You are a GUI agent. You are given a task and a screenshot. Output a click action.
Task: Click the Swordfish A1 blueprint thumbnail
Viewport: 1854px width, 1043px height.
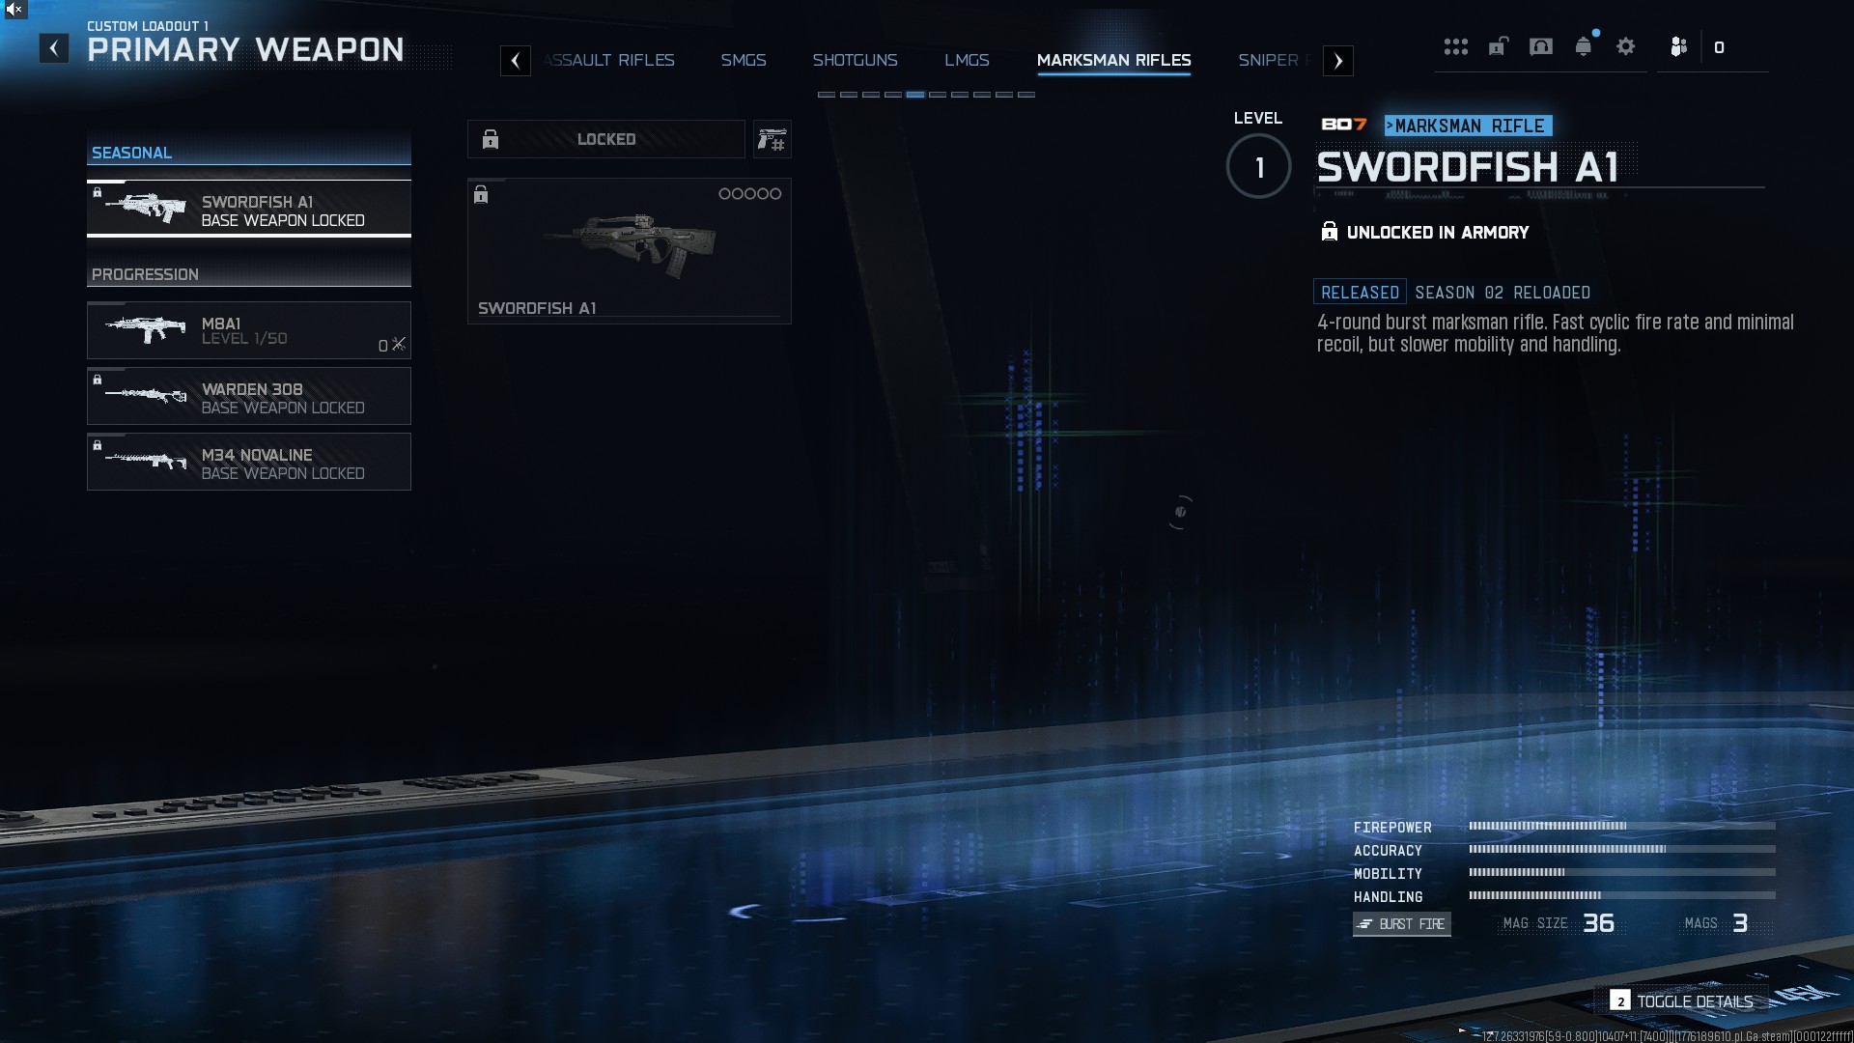(630, 251)
